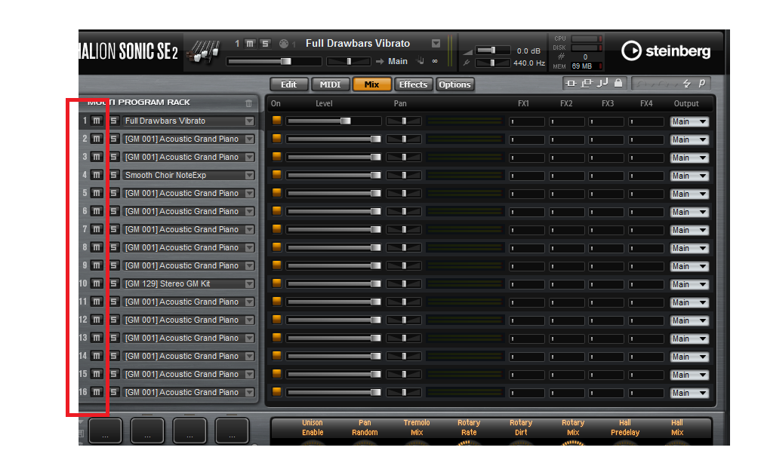This screenshot has width=761, height=475.
Task: Click the musical note icon in toolbar
Action: pos(602,84)
